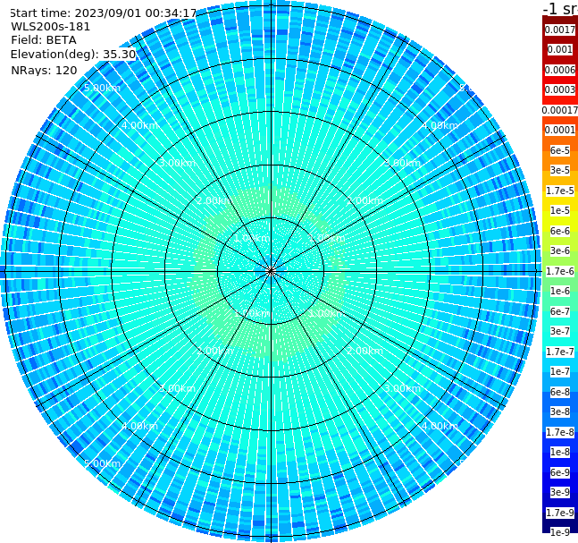
Task: Click the '-1 sr' colorbar unit title
Action: (560, 8)
